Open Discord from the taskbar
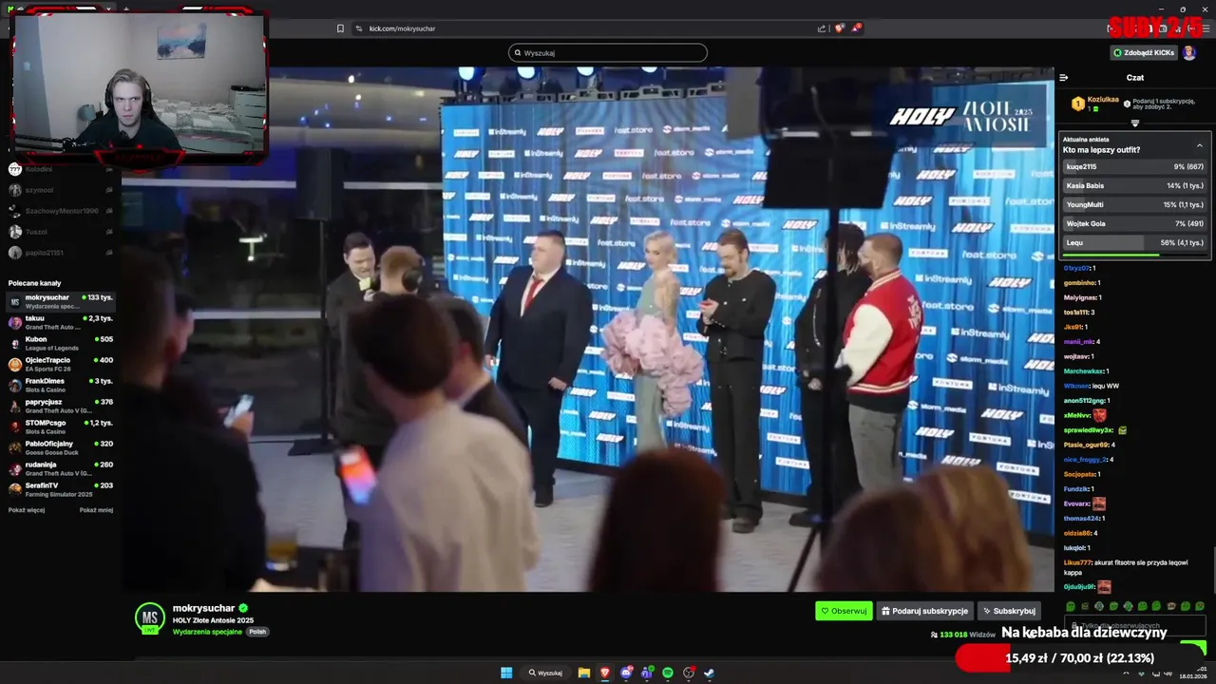 [x=626, y=673]
